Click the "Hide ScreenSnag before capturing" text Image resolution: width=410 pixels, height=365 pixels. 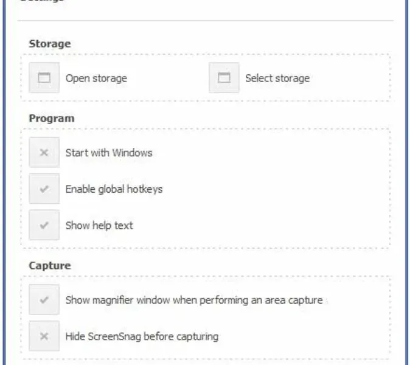point(142,336)
